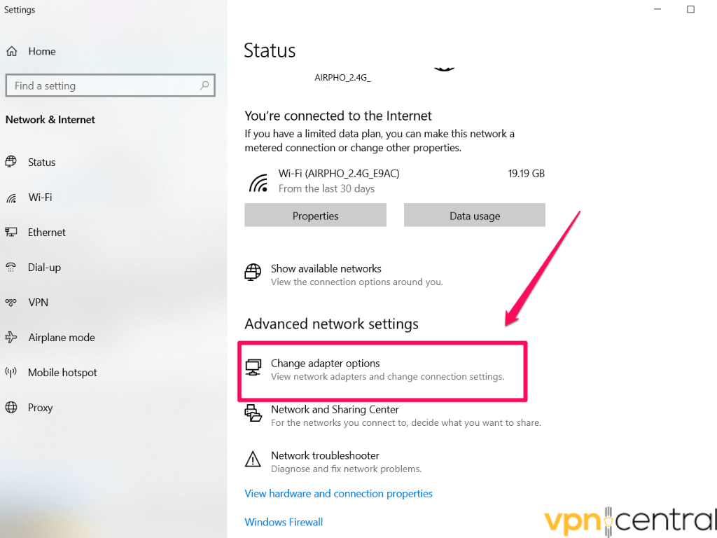
Task: Click the Wi-Fi sidebar icon
Action: 11,198
